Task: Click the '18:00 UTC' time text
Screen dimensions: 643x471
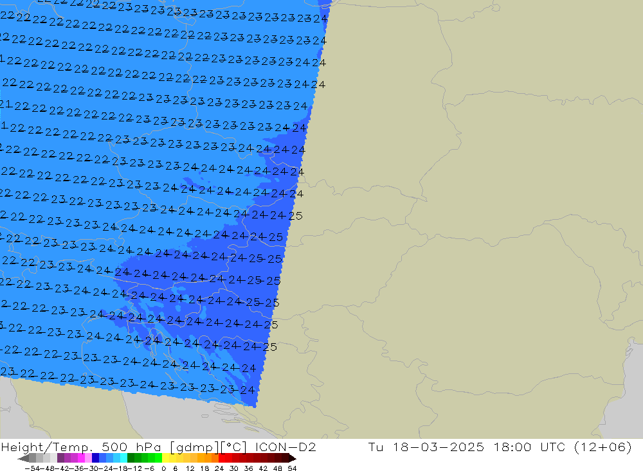Action: [530, 447]
